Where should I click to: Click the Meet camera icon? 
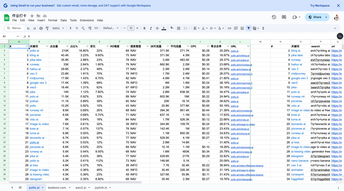pyautogui.click(x=295, y=17)
